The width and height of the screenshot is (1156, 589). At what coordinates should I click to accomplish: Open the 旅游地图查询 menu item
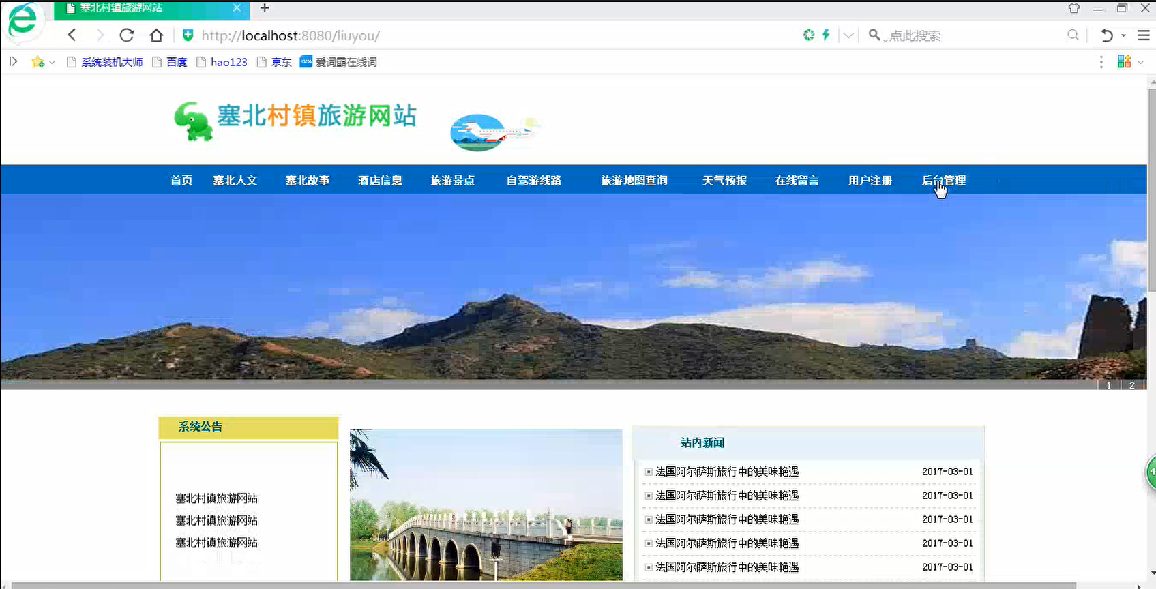click(x=634, y=180)
